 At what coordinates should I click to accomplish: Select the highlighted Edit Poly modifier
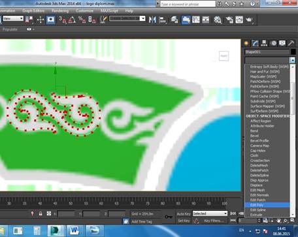coord(267,205)
